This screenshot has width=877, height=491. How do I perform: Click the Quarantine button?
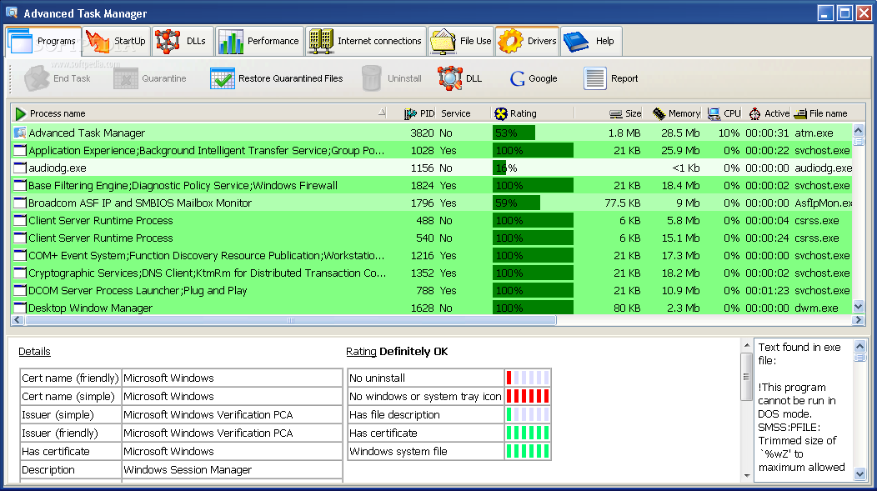[150, 78]
